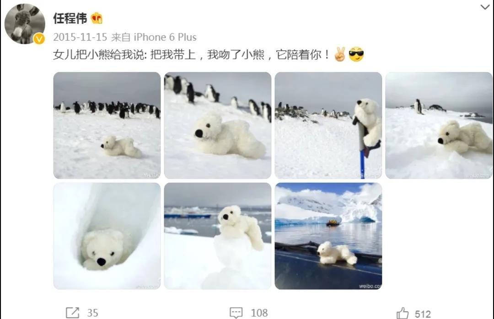This screenshot has height=319, width=494.
Task: Open photo of bear on boat edge
Action: (x=328, y=236)
